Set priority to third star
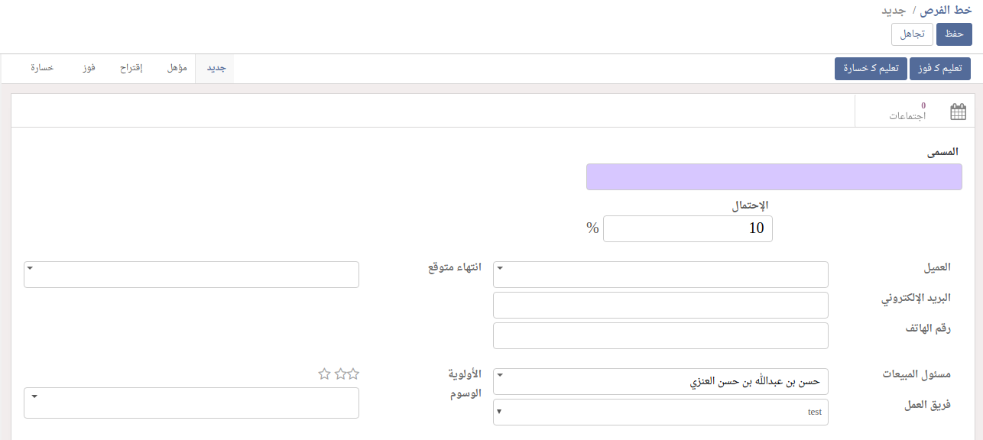 click(x=325, y=374)
